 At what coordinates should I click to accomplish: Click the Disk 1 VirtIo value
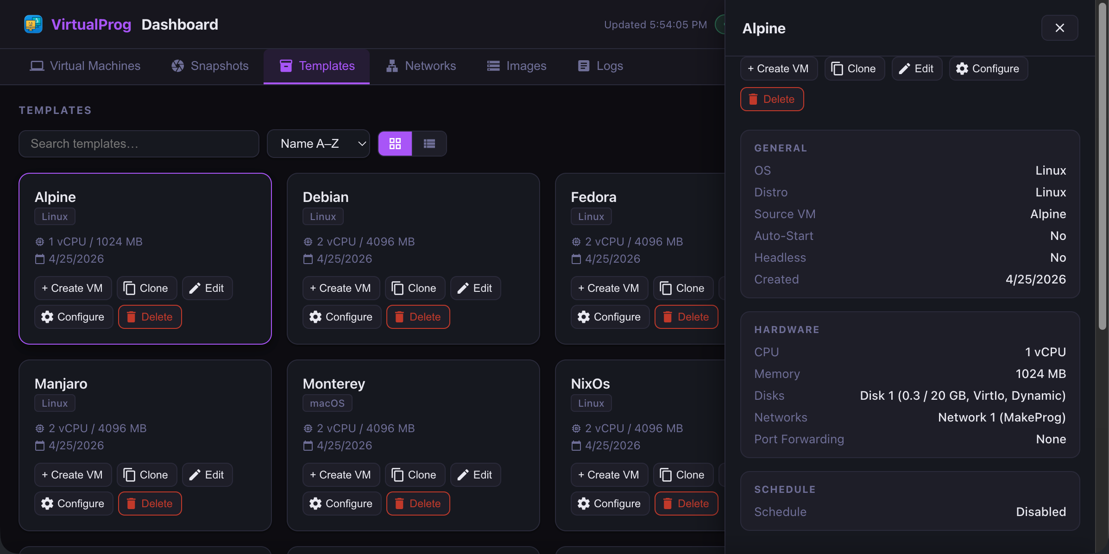click(963, 396)
